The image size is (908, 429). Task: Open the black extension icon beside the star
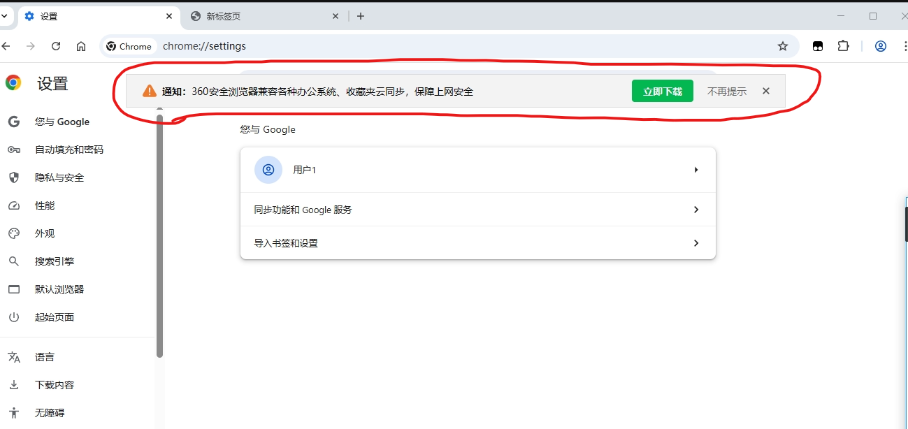[x=818, y=46]
